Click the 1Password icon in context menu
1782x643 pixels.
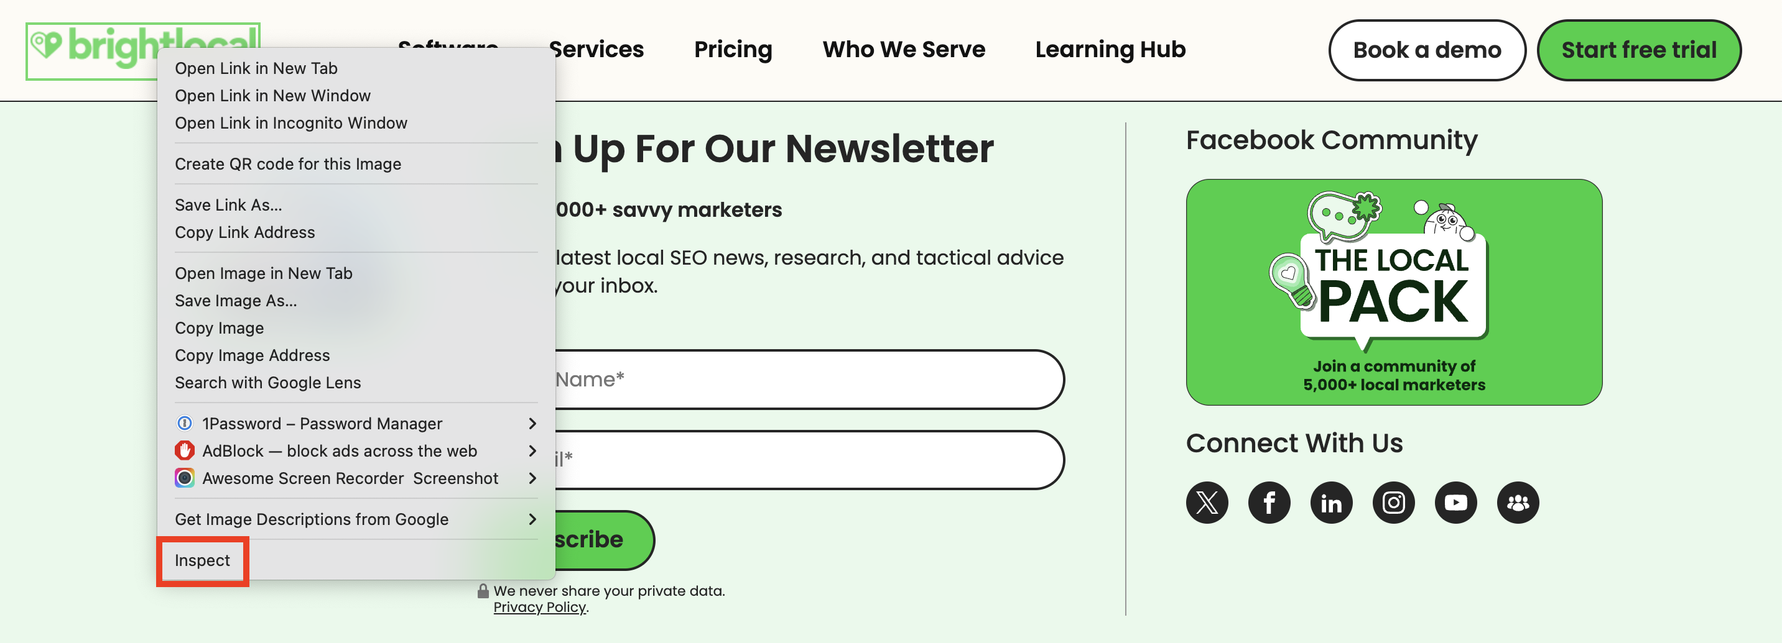(185, 423)
